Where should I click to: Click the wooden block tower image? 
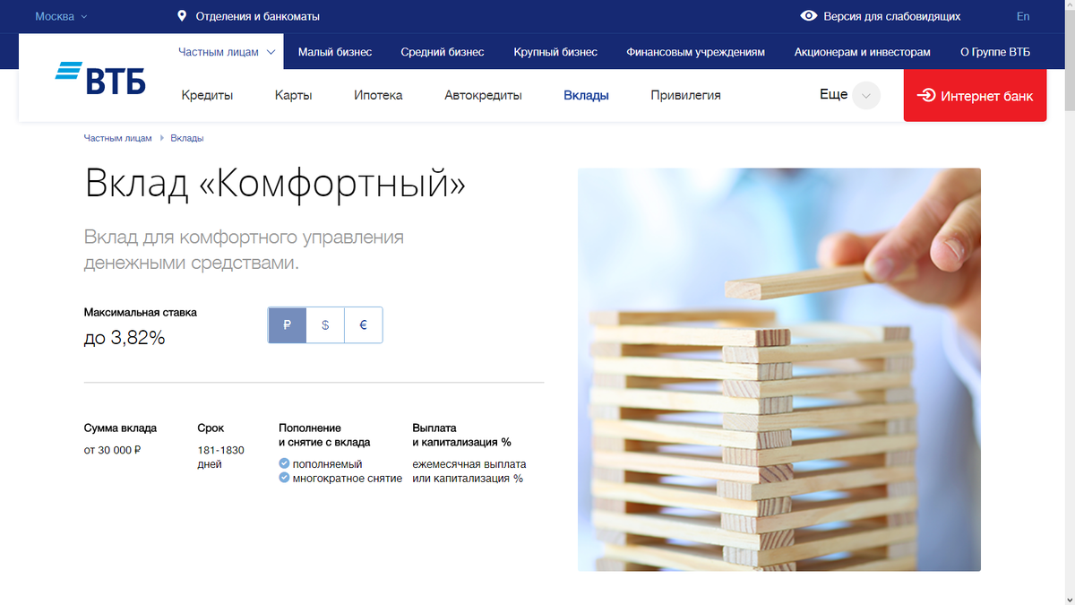779,369
